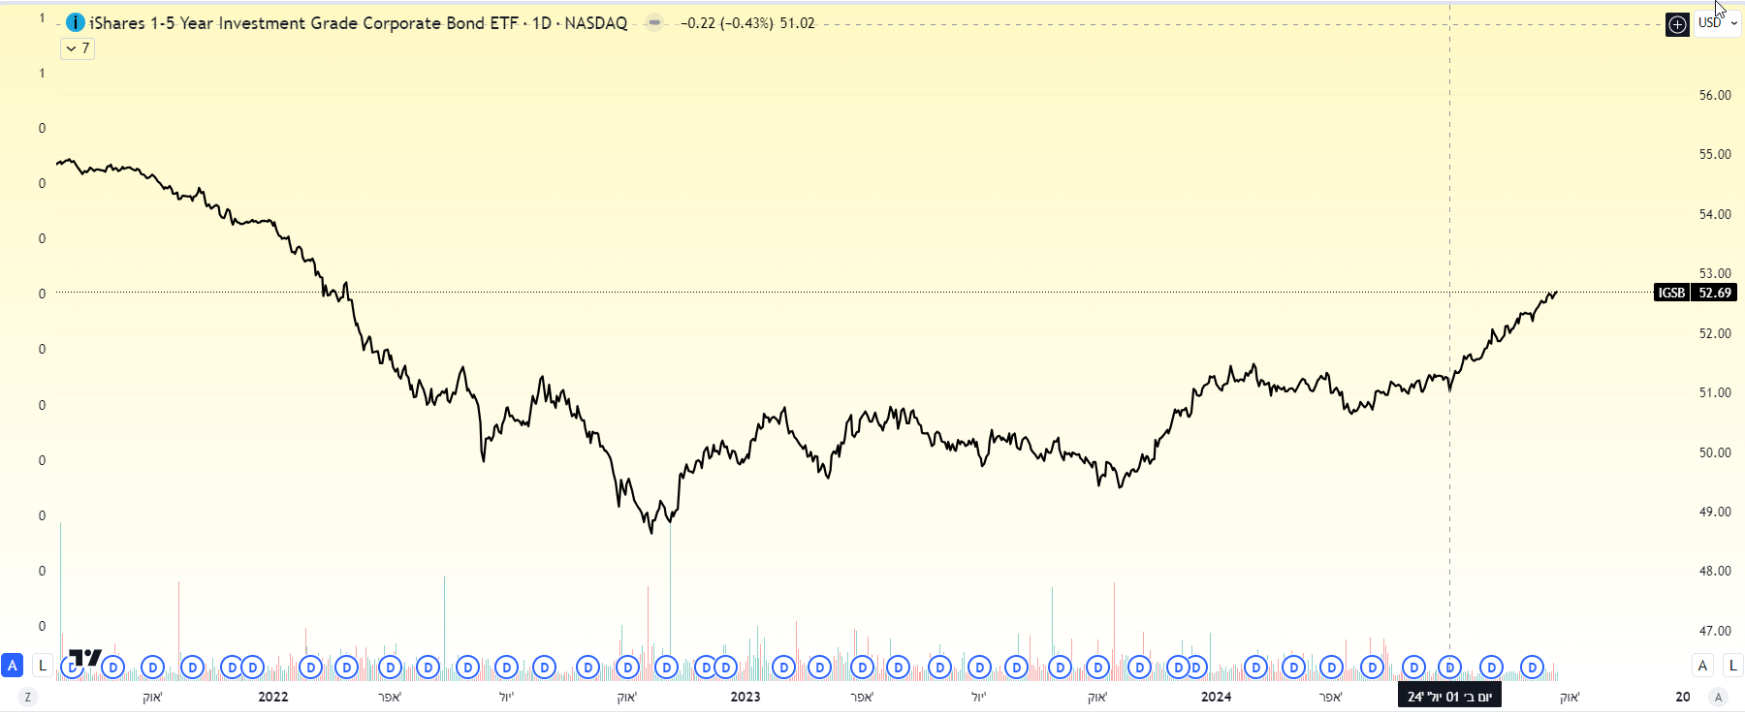
Task: Click the round Z timezone button
Action: pyautogui.click(x=27, y=697)
